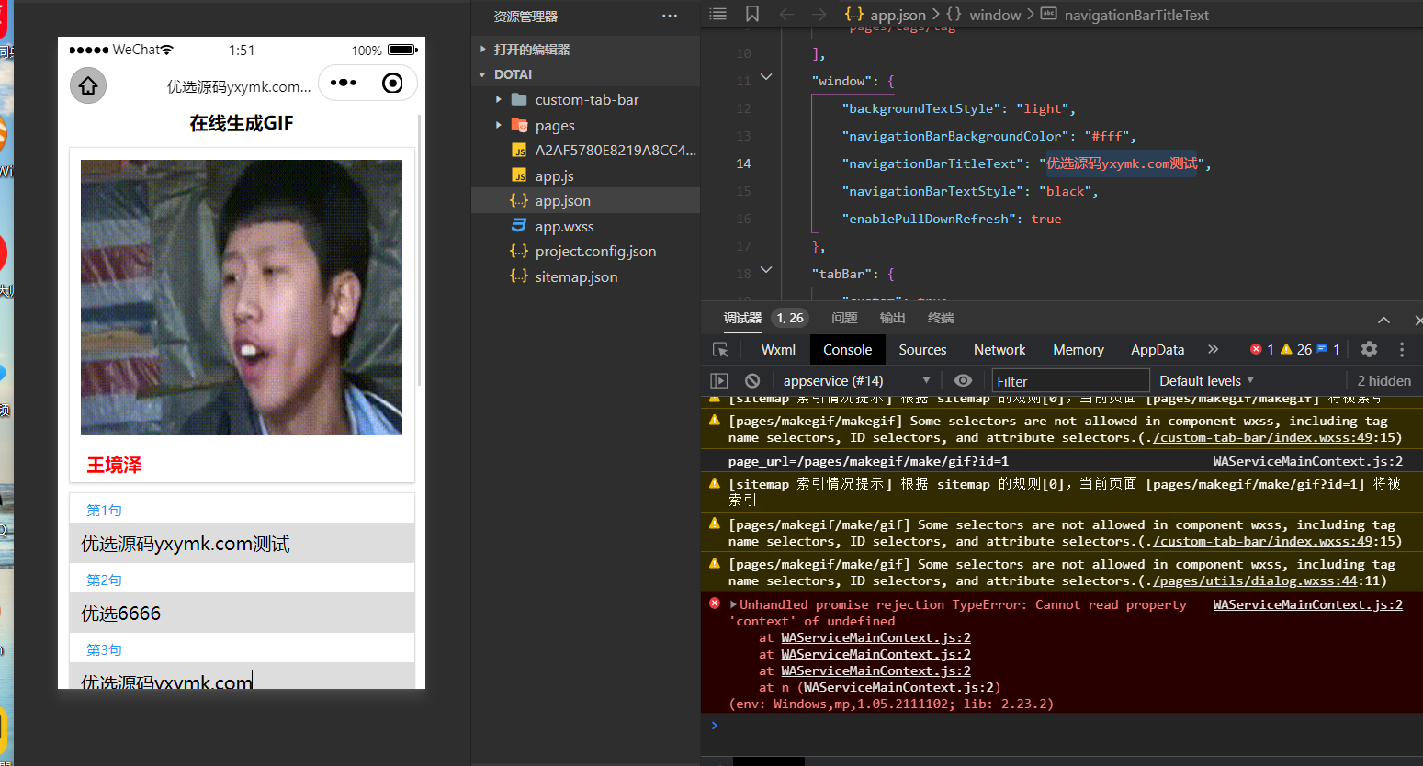1423x766 pixels.
Task: Switch to the Memory tab
Action: [1079, 350]
